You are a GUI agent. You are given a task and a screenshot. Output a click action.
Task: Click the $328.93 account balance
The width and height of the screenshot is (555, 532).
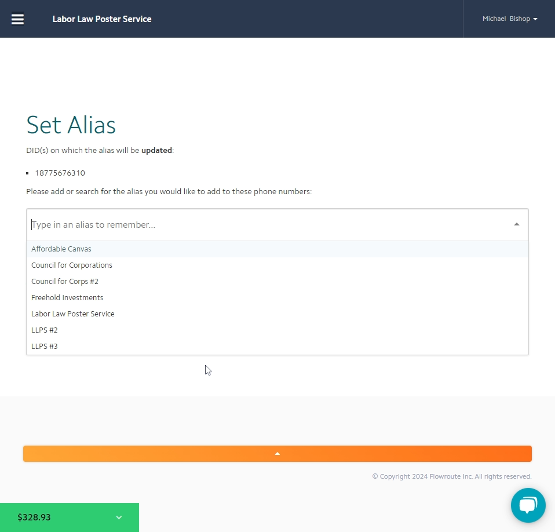click(34, 518)
